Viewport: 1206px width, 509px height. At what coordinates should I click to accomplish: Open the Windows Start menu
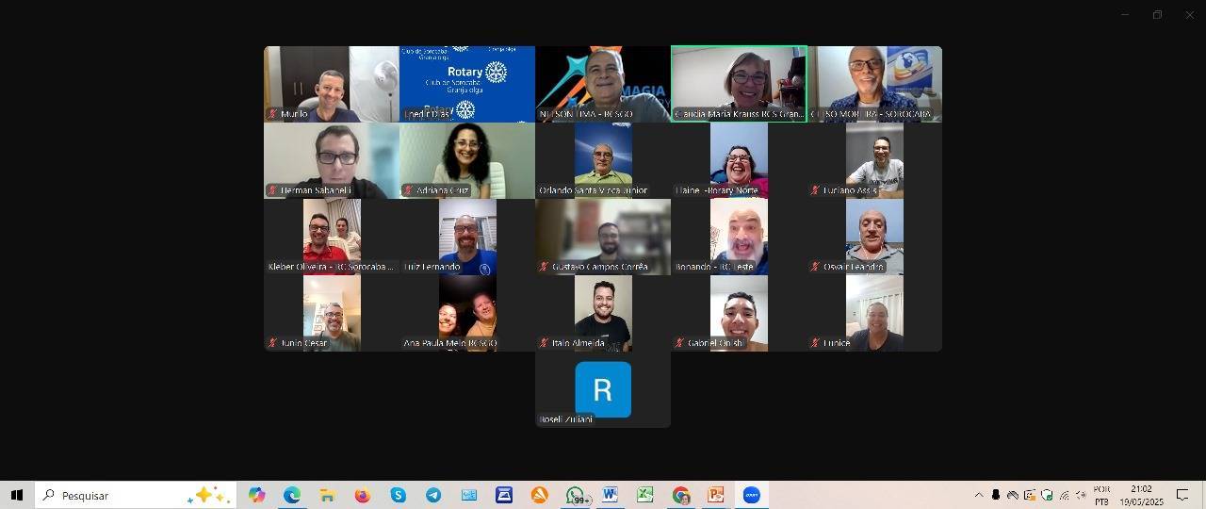(16, 495)
